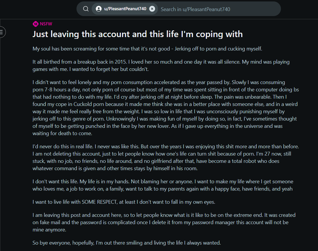Click the phrase 'waiting for death to come'
Viewport: 318px width, 251px height.
[x=62, y=133]
